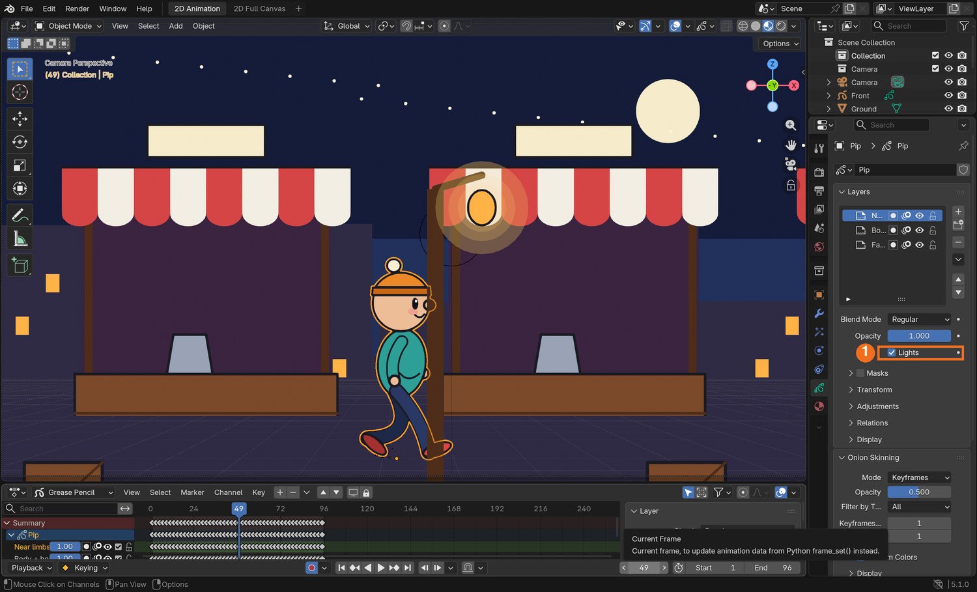Viewport: 977px width, 592px height.
Task: Select the Measure tool
Action: pos(20,239)
